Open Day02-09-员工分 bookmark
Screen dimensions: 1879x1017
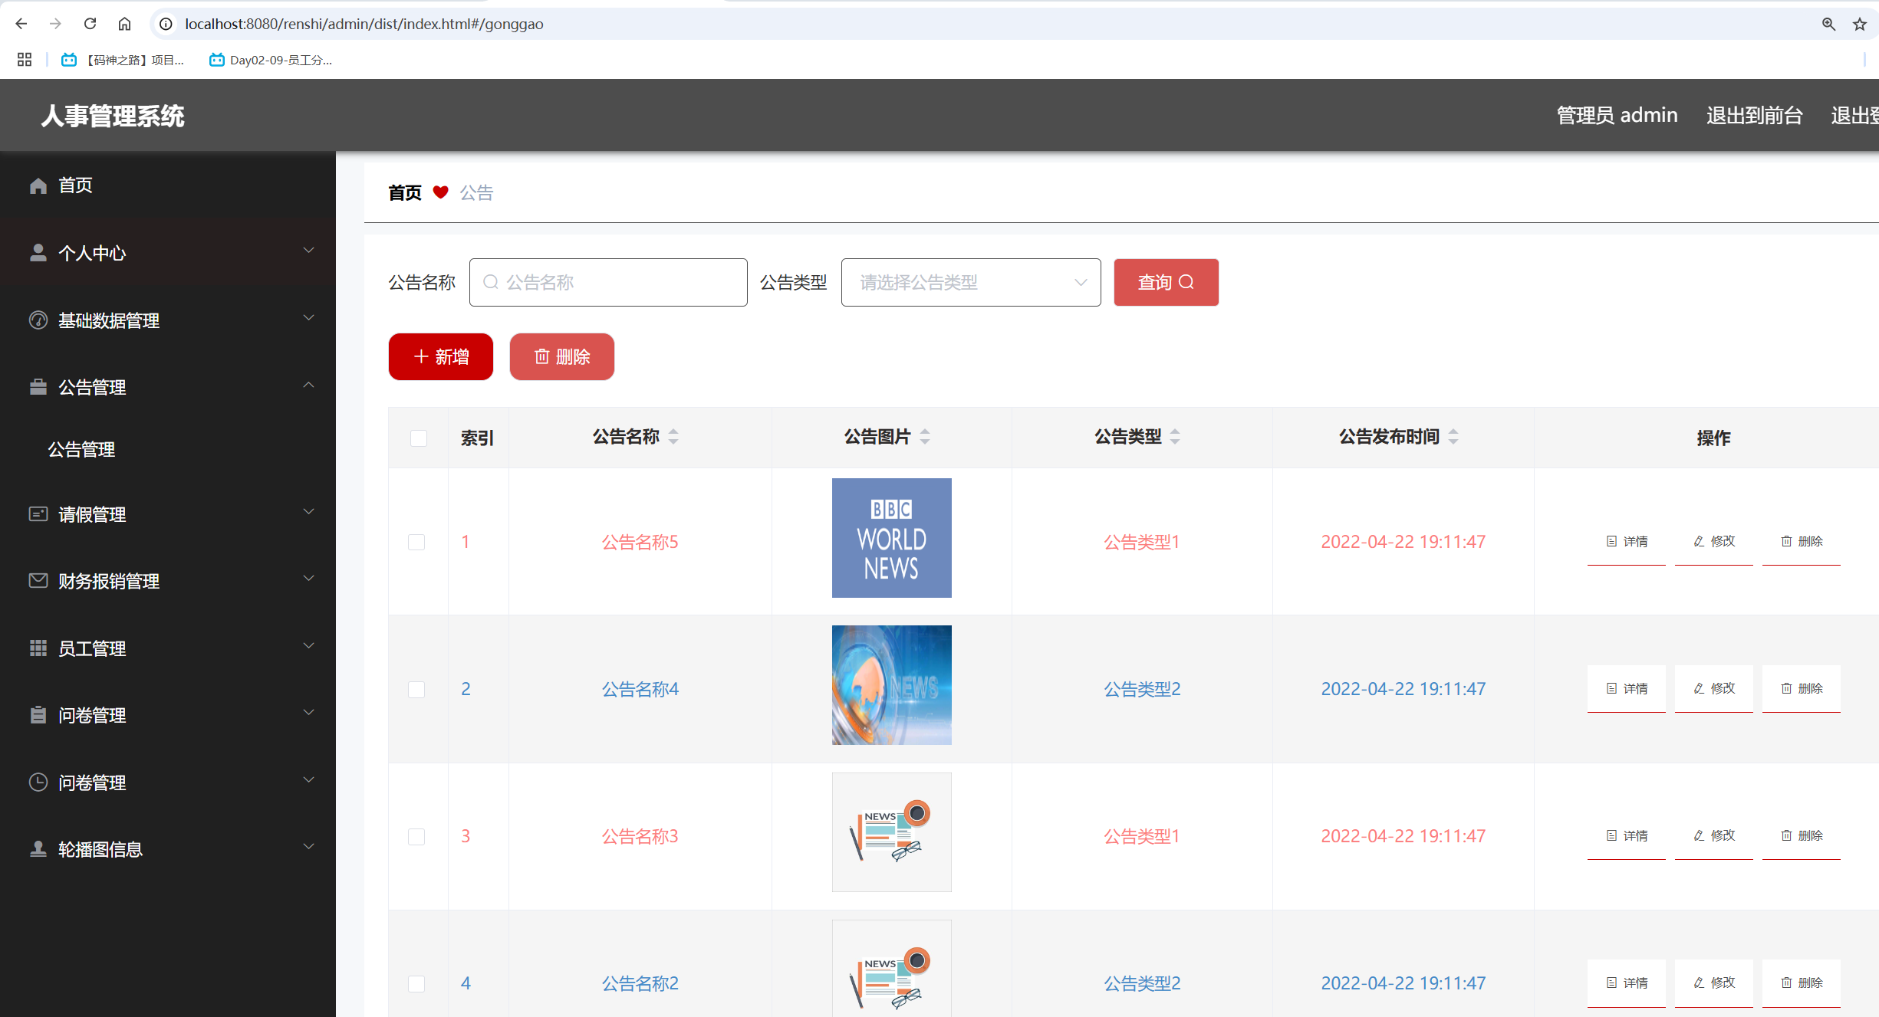click(271, 60)
